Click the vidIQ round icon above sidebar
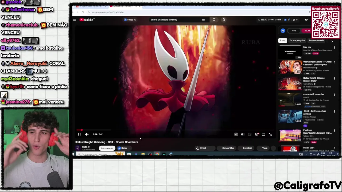Screen dimensions: 342x192 283,31
